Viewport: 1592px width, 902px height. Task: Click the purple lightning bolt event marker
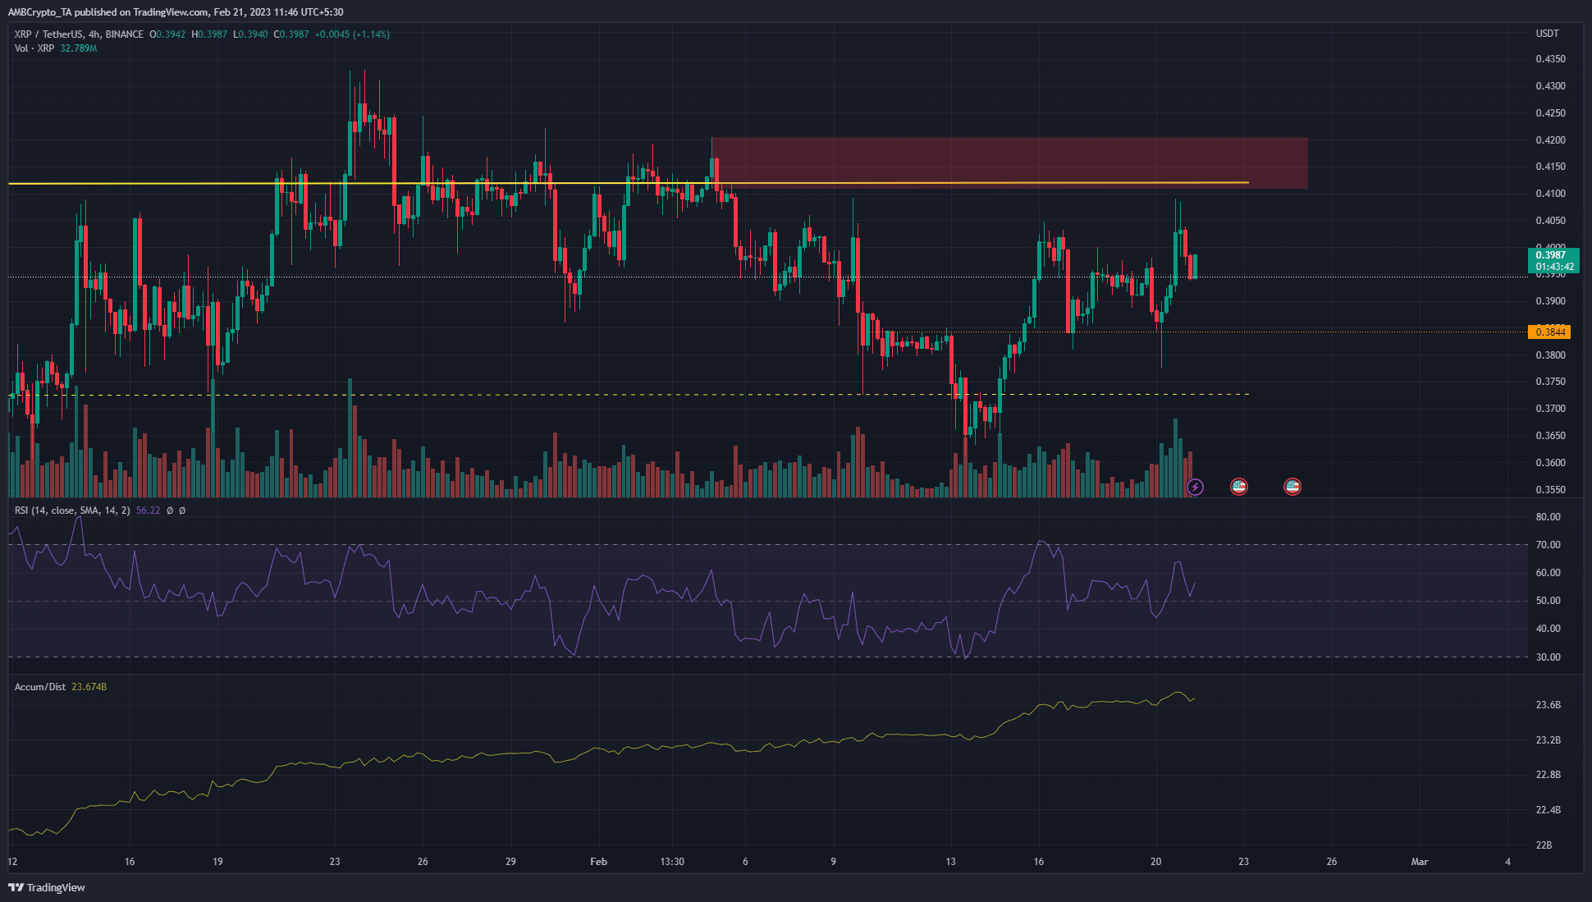pos(1195,487)
